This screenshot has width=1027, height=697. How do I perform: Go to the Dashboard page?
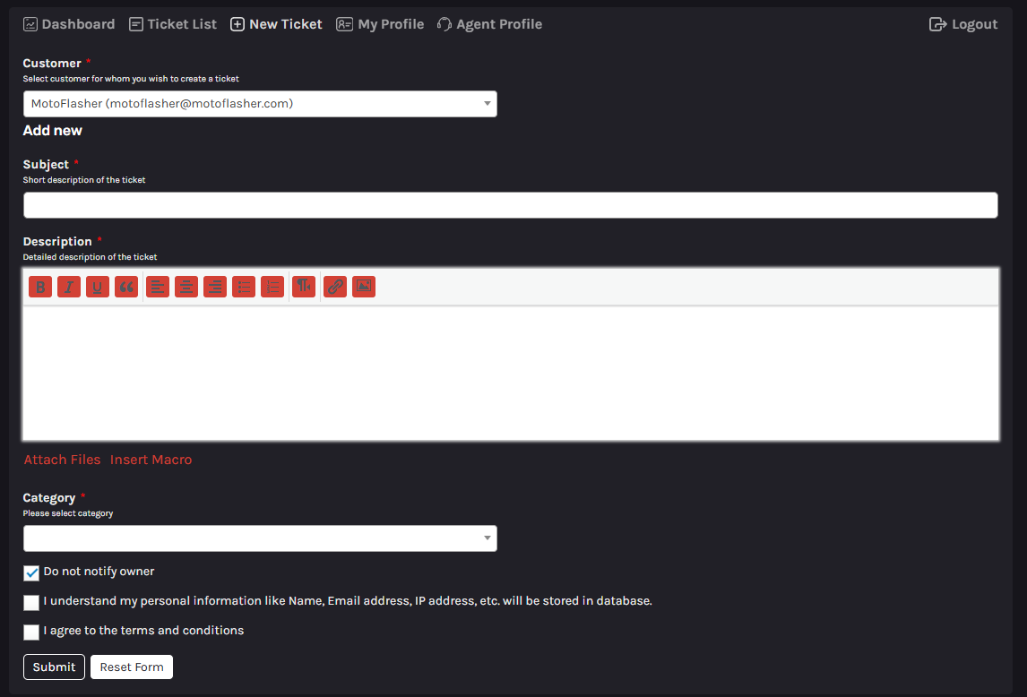pyautogui.click(x=69, y=24)
